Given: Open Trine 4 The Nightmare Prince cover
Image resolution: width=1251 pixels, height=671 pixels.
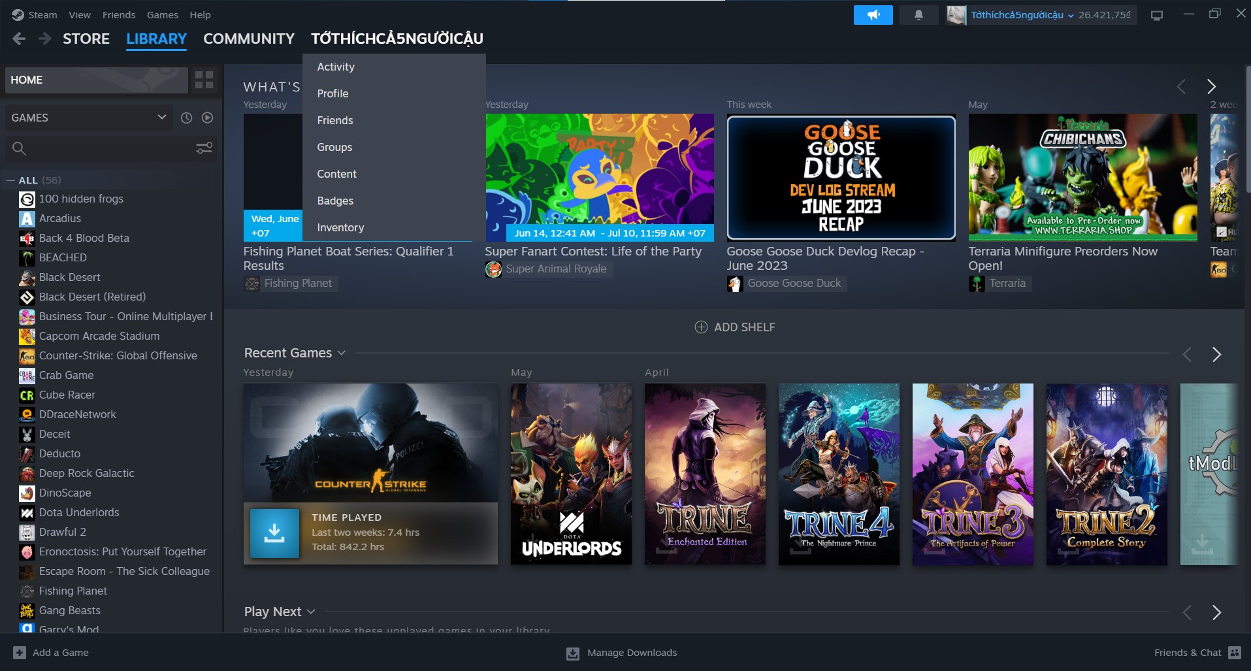Looking at the screenshot, I should click(x=839, y=474).
